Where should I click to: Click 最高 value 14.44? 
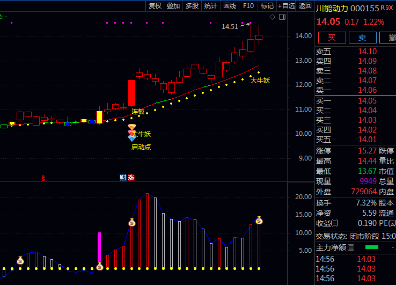(367, 161)
